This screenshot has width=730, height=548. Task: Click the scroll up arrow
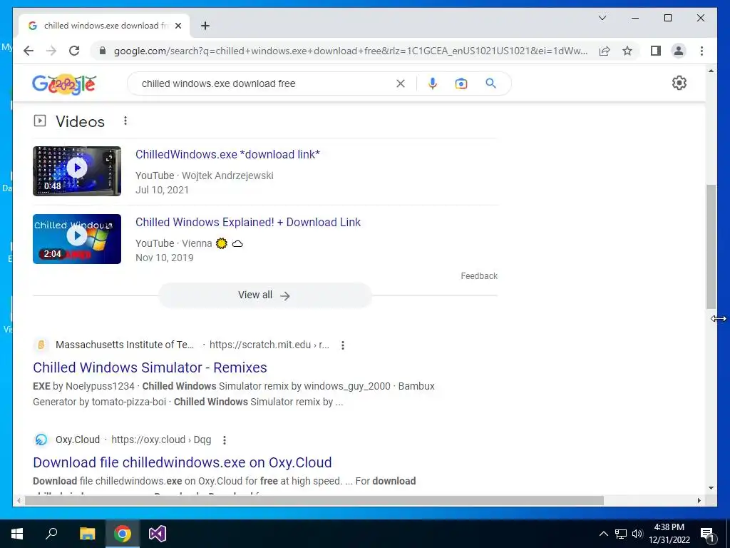coord(711,71)
